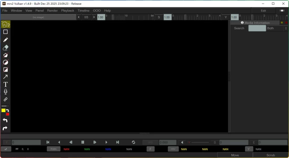Stop playback with the pause button
The width and height of the screenshot is (289, 158).
tap(83, 142)
